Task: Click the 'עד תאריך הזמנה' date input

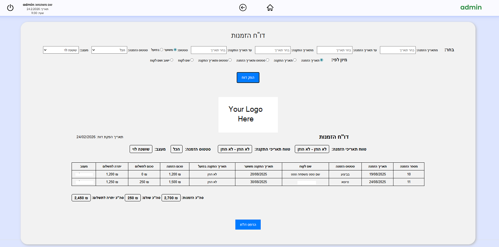Action: coord(335,50)
